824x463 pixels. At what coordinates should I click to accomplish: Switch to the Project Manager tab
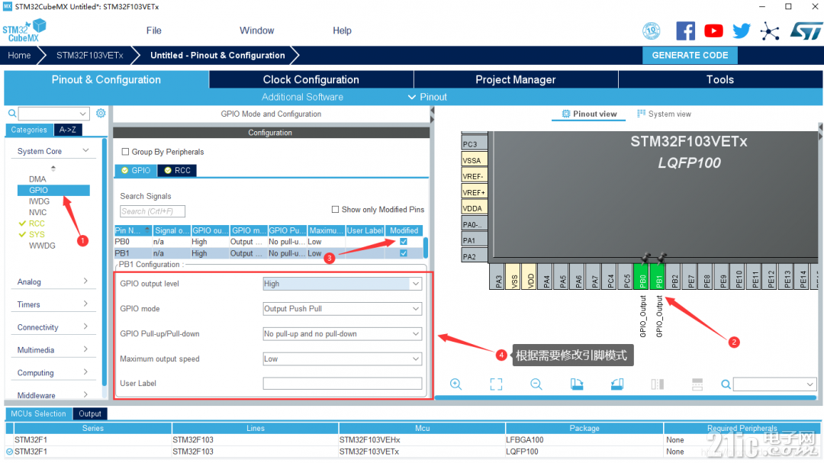pos(516,80)
